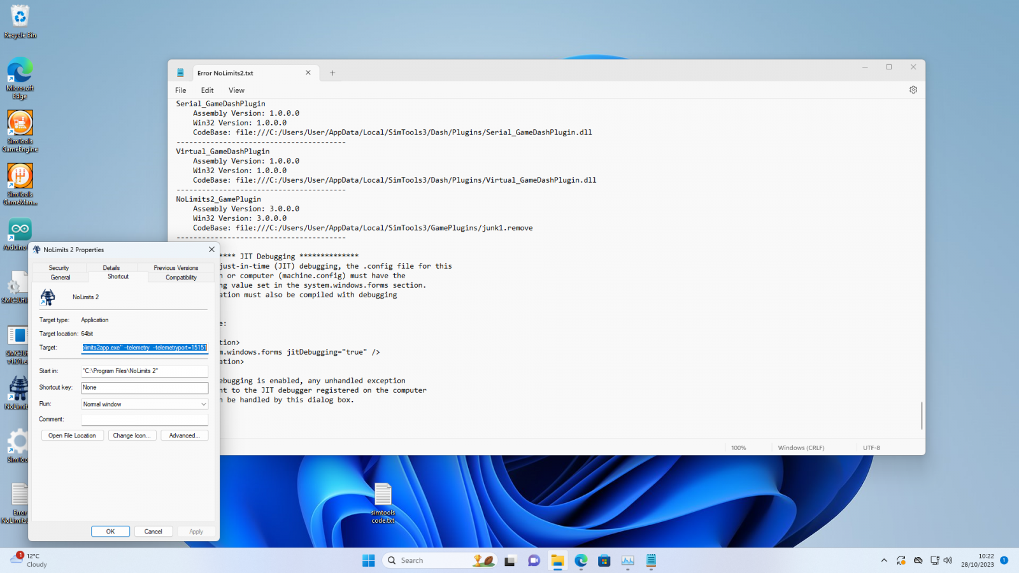Open Task View from taskbar
1019x573 pixels.
coord(510,560)
